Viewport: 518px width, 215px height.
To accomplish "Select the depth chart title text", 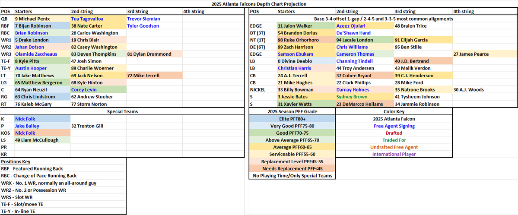I will click(259, 4).
